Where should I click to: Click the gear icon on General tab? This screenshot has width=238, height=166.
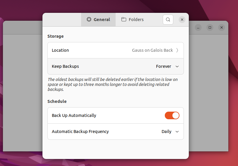pos(89,20)
